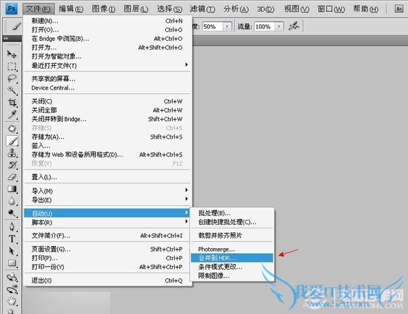
Task: Choose Exit (退出) command
Action: point(107,281)
